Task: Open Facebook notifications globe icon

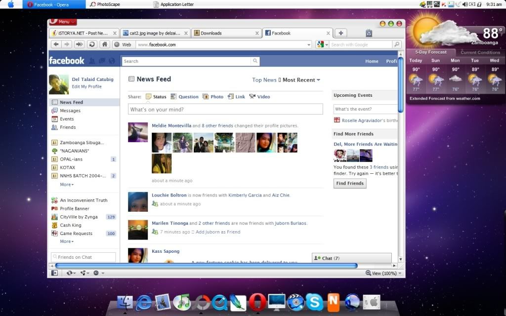Action: (112, 61)
